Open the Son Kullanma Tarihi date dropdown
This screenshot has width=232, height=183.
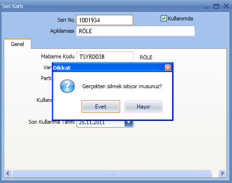pos(128,123)
